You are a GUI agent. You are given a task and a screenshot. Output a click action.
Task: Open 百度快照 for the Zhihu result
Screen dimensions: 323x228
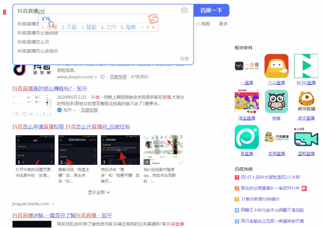(89, 110)
